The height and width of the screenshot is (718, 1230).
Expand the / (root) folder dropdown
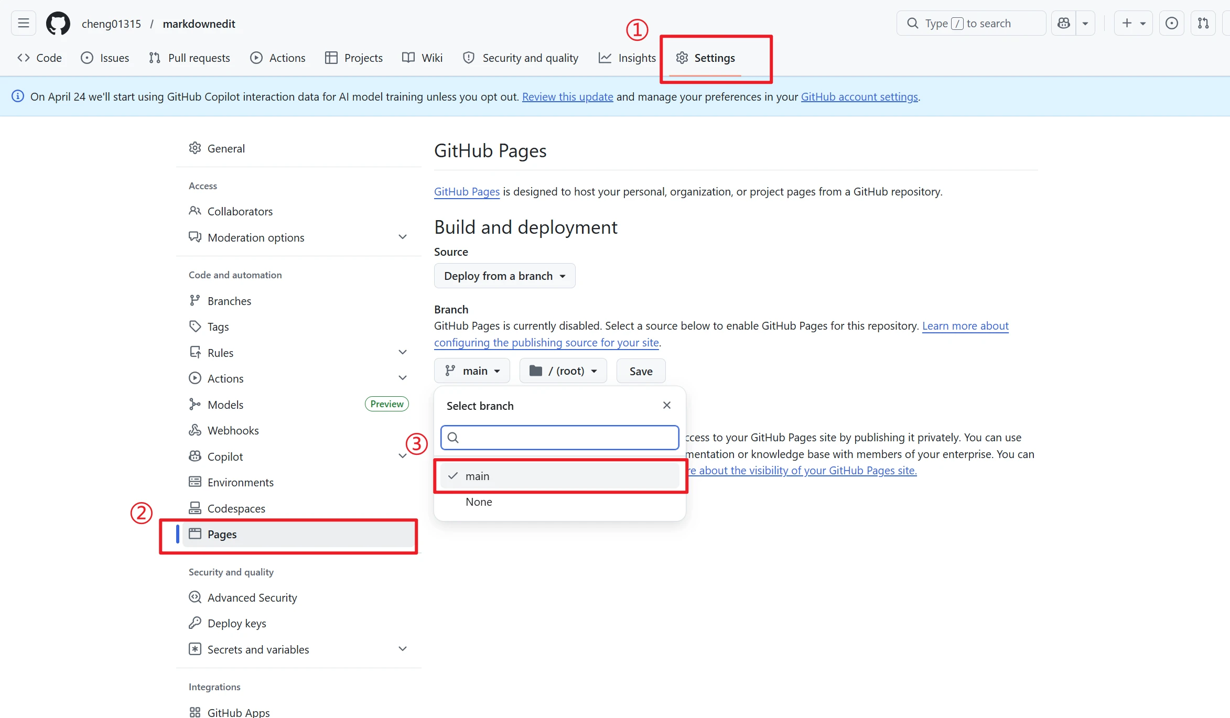563,371
